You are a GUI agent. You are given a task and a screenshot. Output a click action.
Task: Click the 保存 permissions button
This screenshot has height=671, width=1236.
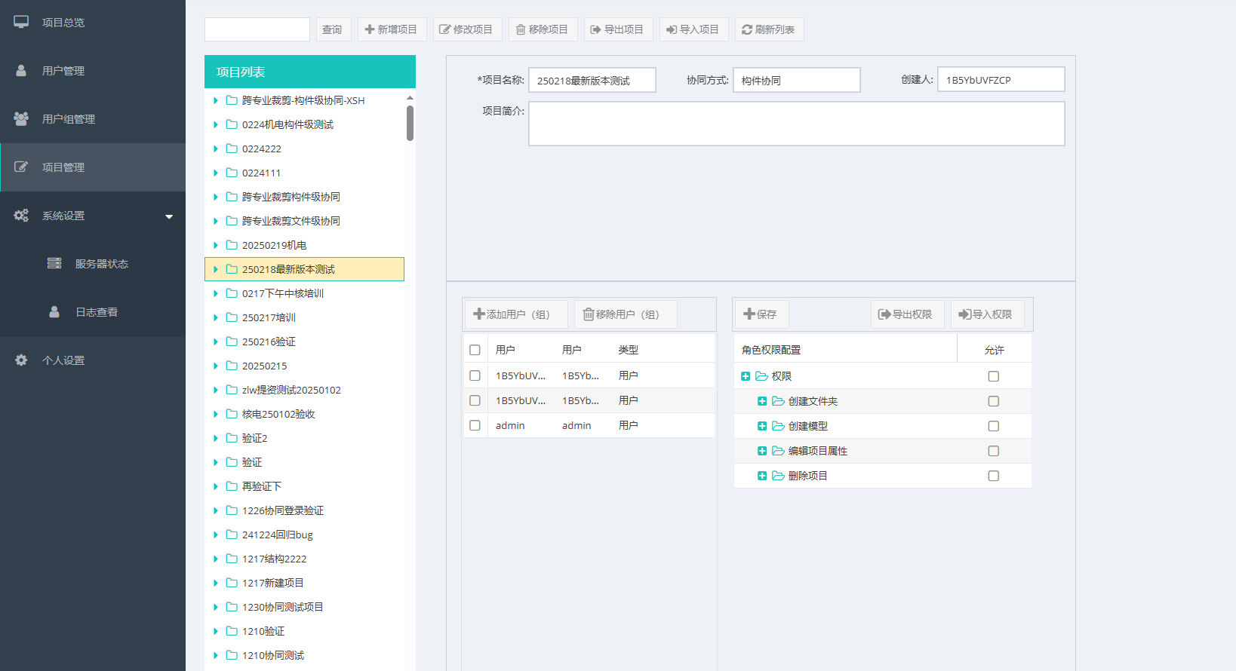761,314
